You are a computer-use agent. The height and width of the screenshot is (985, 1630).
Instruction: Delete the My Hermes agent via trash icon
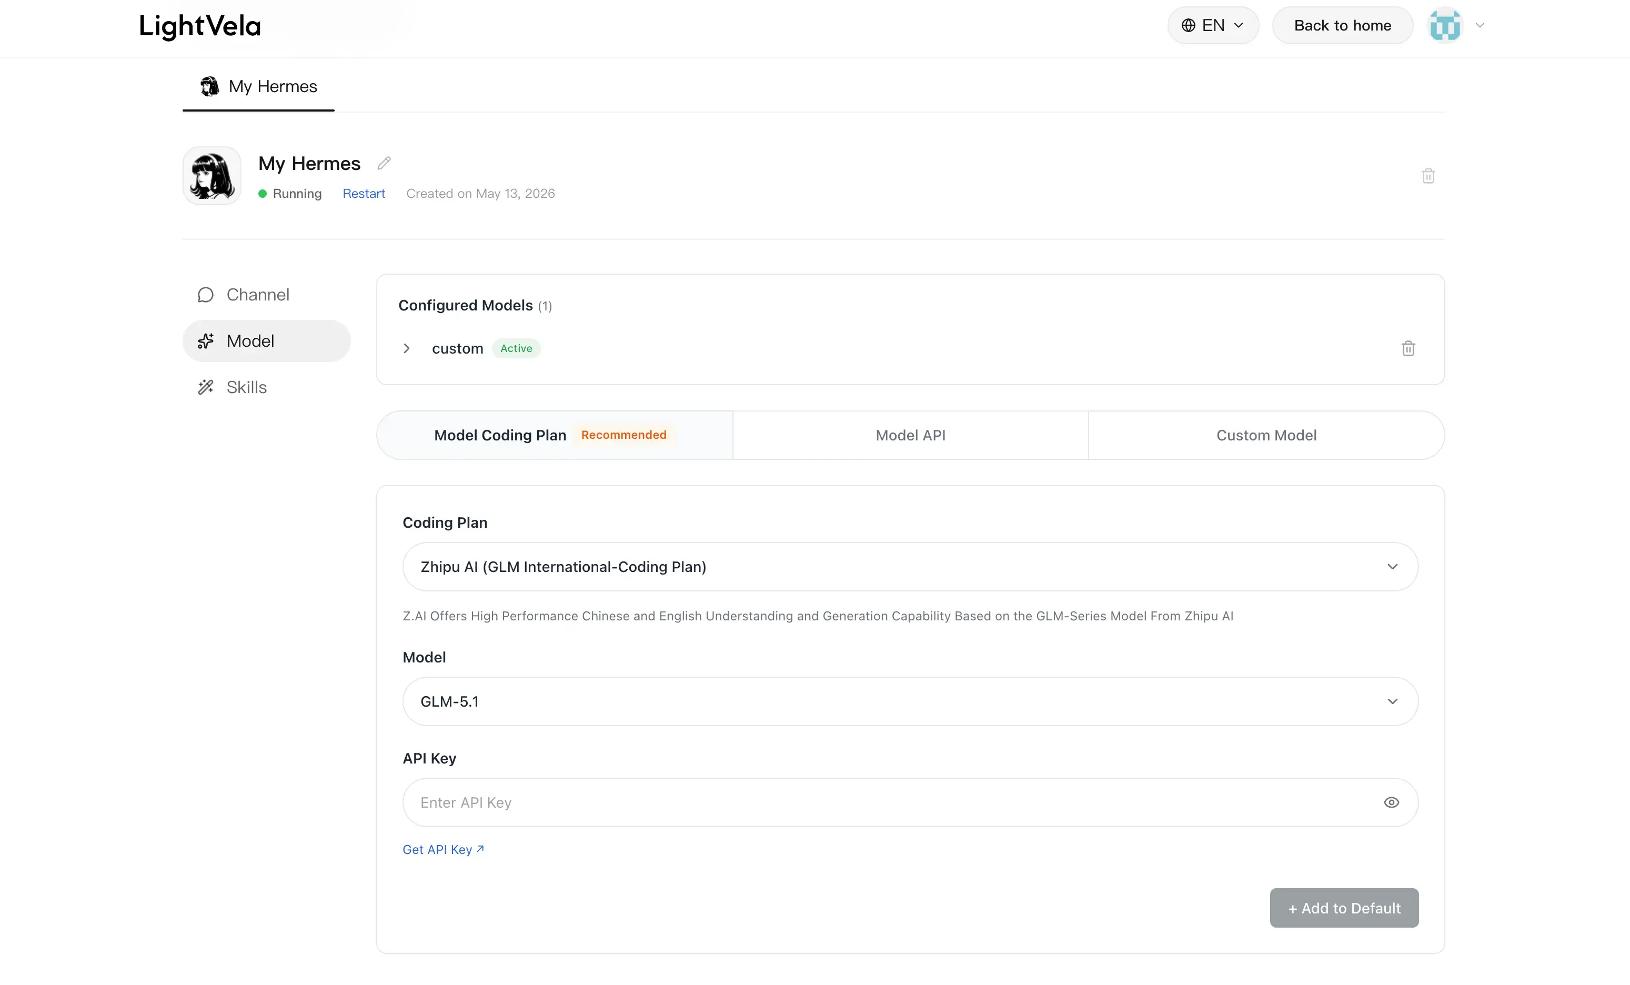1428,176
